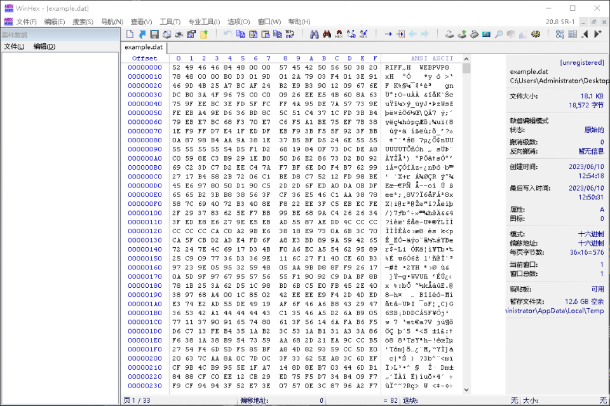The width and height of the screenshot is (610, 406).
Task: Click the [unregistered] label in the info panel
Action: pos(581,62)
